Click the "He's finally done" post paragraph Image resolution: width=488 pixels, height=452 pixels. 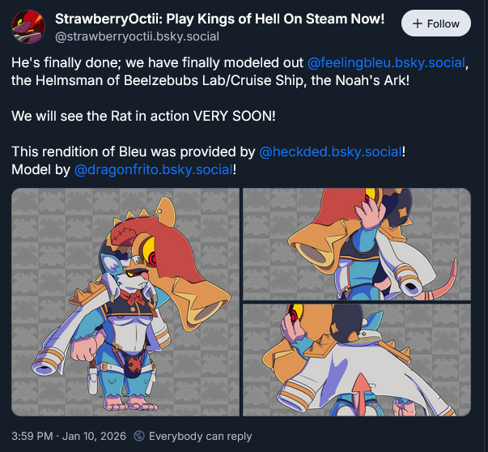click(x=240, y=71)
